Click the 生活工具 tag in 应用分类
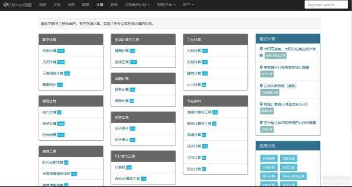The width and height of the screenshot is (352, 187). click(x=289, y=168)
